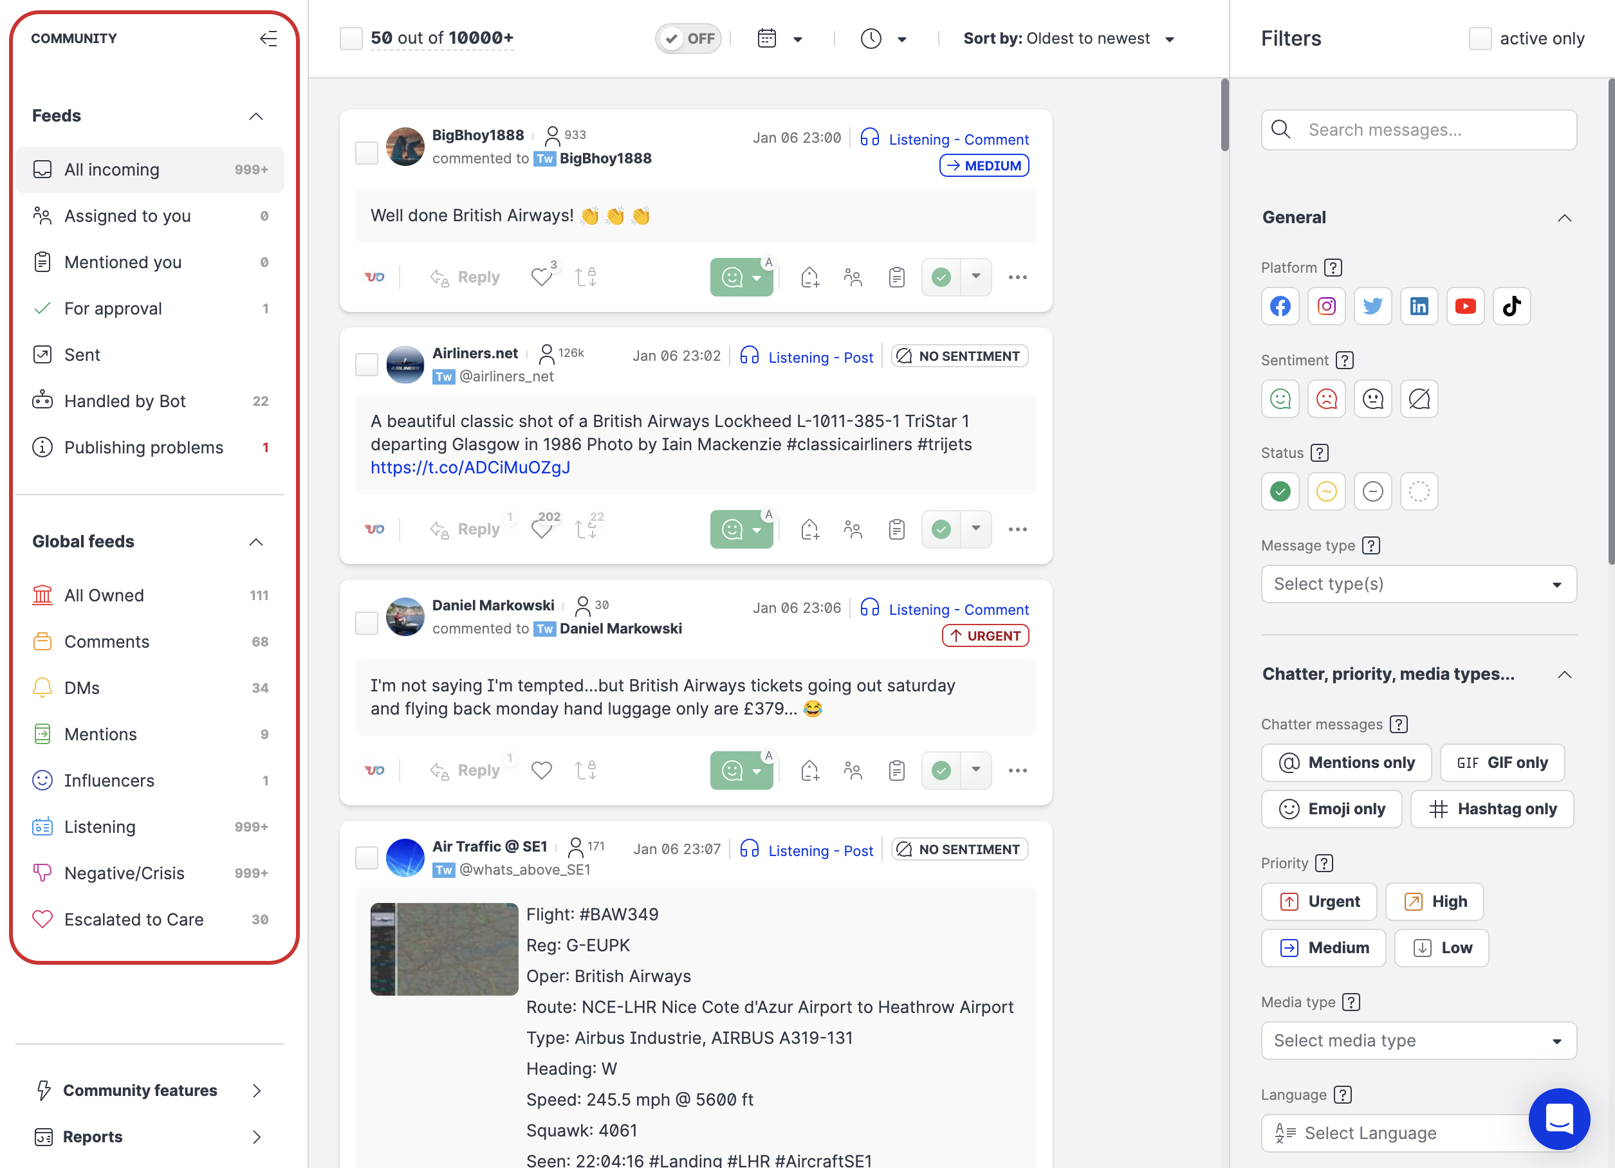Open Reports
Viewport: 1615px width, 1168px height.
point(93,1136)
